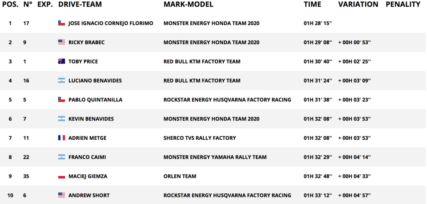Screen dimensions: 427x204
Task: Click the Monster Energy Yamaha Rally Team entry
Action: (215, 157)
